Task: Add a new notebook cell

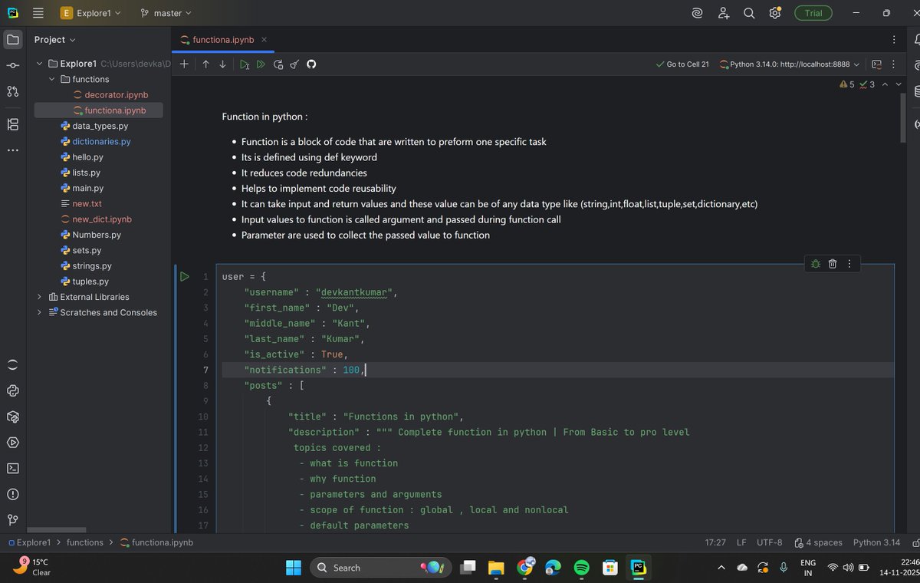Action: (x=184, y=64)
